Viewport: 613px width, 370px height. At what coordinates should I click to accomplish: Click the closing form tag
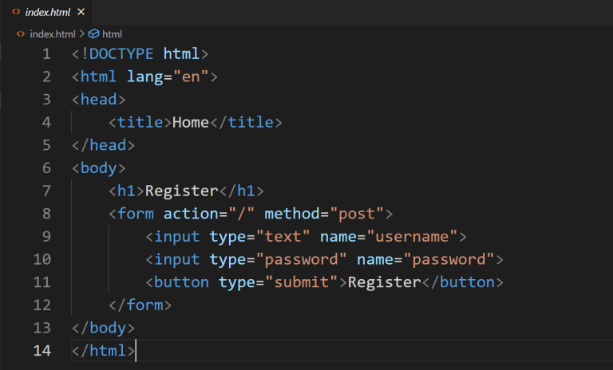point(140,305)
